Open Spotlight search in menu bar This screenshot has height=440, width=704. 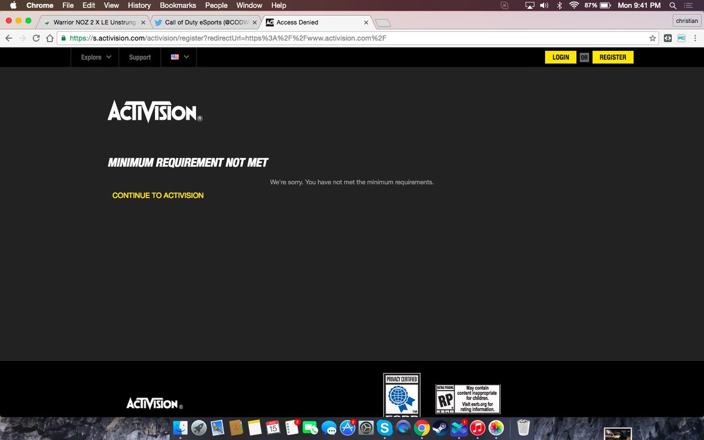coord(672,5)
